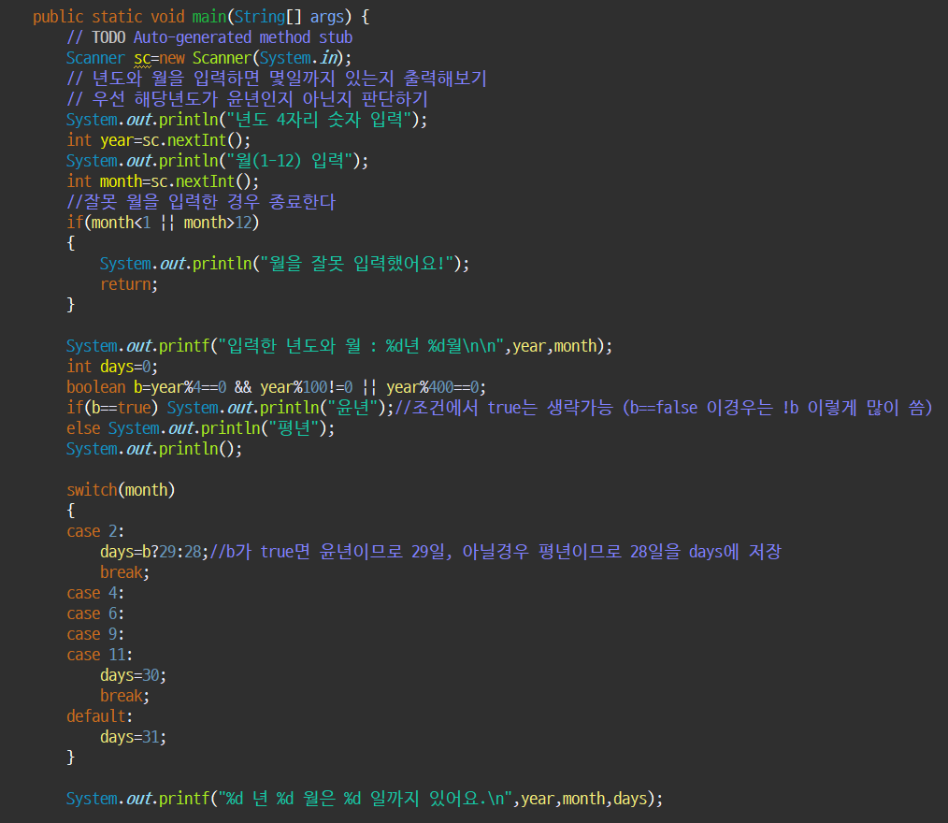The height and width of the screenshot is (823, 948).
Task: Click the comment '// 우선 해당년도가 윤년인지 아닌지 판단하기'
Action: pos(247,99)
